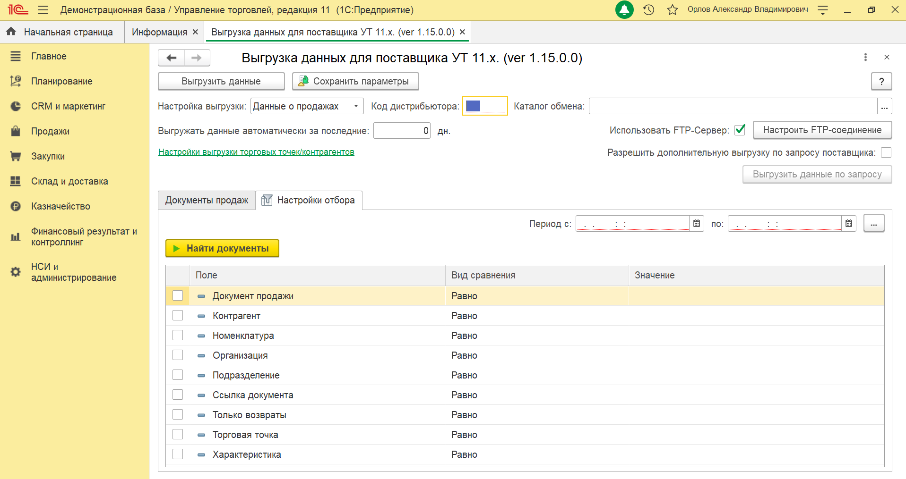Image resolution: width=906 pixels, height=479 pixels.
Task: Open favorites star icon
Action: coord(673,10)
